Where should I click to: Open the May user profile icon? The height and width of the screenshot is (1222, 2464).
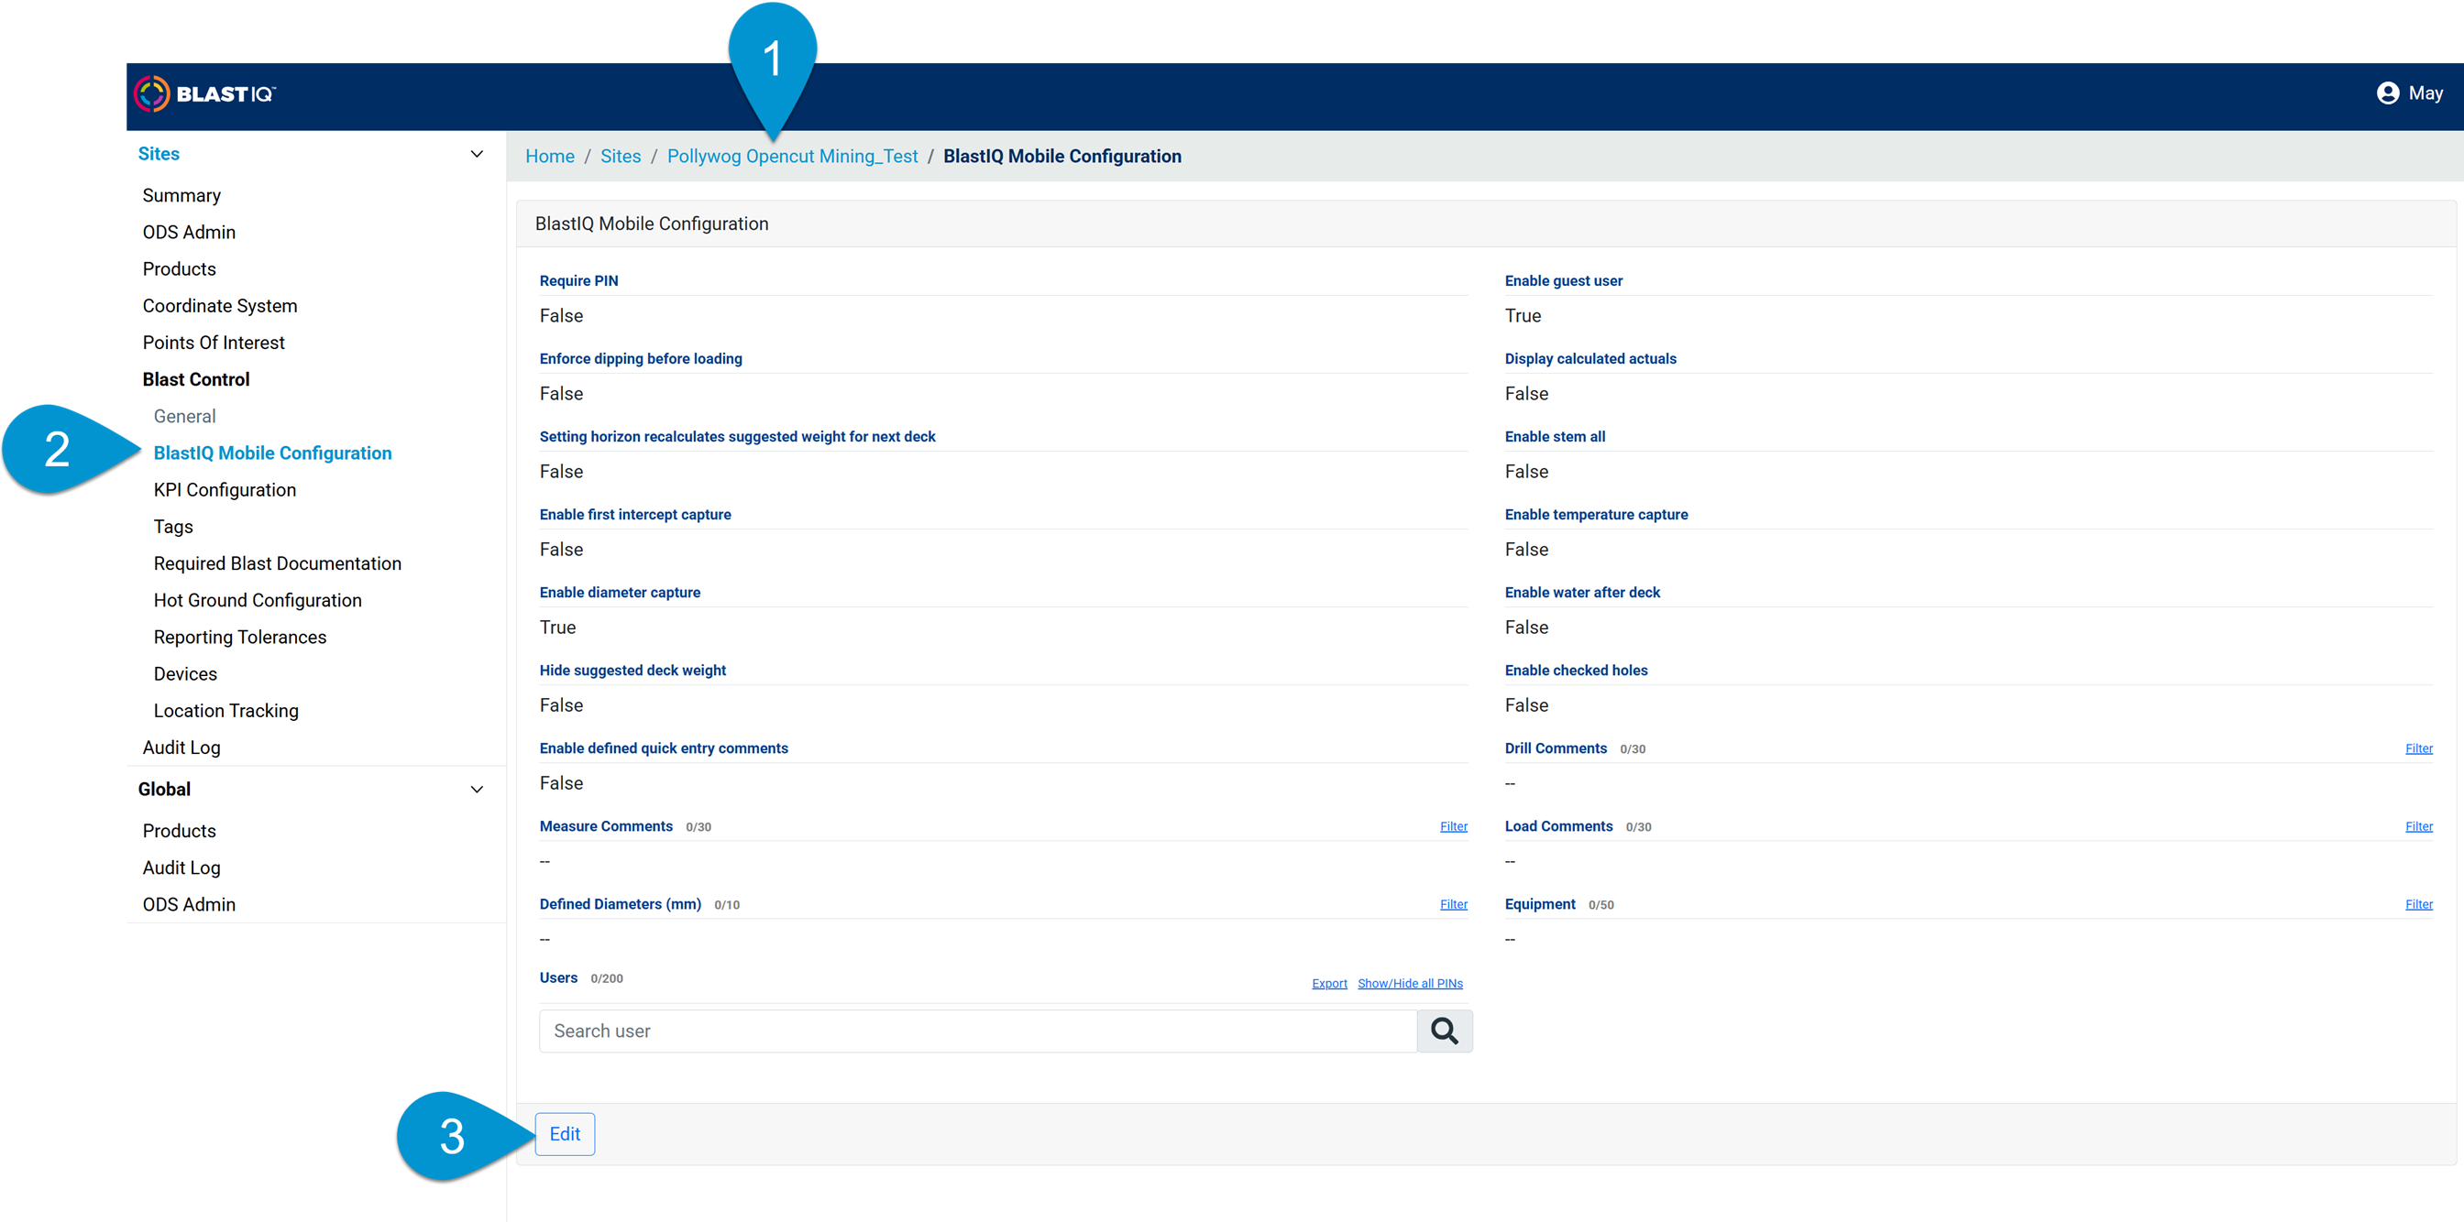pyautogui.click(x=2388, y=93)
